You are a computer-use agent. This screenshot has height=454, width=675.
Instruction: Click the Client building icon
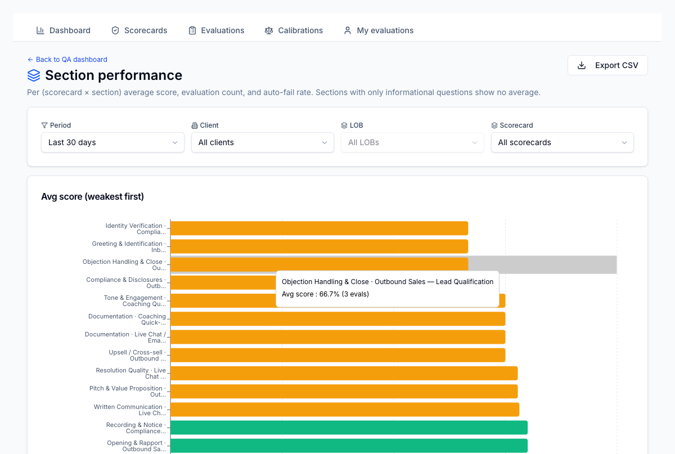click(195, 125)
